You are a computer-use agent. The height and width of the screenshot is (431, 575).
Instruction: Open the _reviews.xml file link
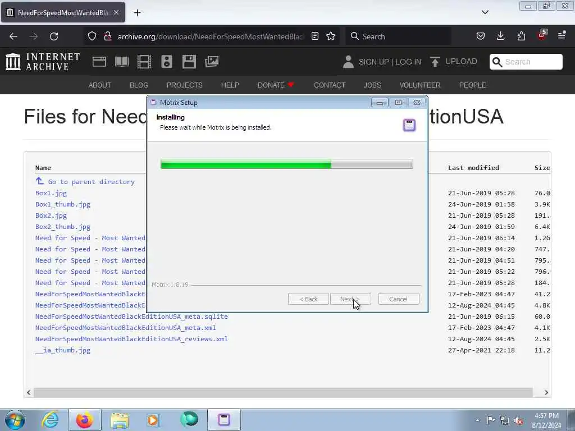[x=131, y=339]
